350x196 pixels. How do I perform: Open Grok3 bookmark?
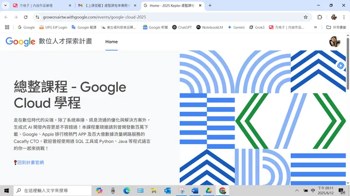coord(257,27)
